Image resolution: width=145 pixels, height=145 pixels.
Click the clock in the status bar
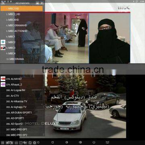pos(142,1)
